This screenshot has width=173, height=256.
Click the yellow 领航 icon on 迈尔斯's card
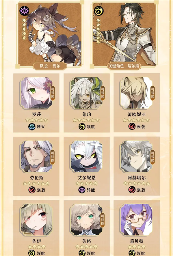99,11
